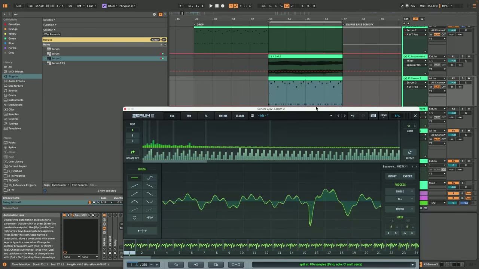Select the Orange collection color label
This screenshot has height=269, width=479.
click(13, 29)
